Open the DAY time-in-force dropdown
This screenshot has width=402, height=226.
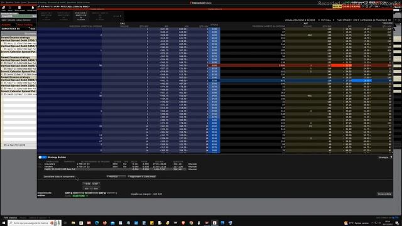102,193
